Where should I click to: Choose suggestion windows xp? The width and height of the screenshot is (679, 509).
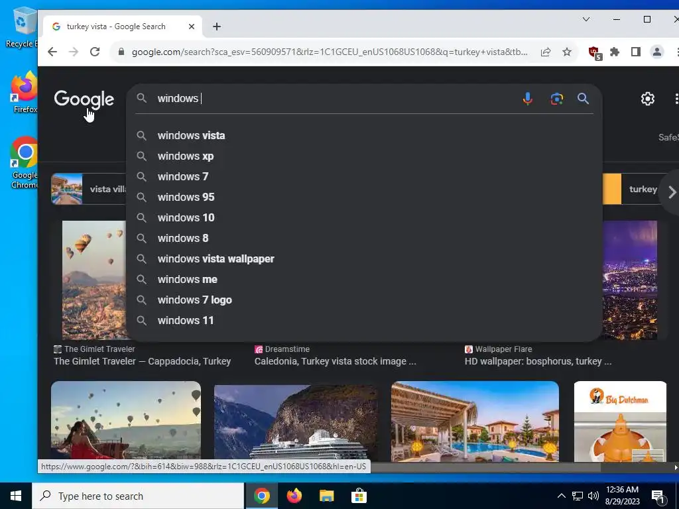click(365, 156)
